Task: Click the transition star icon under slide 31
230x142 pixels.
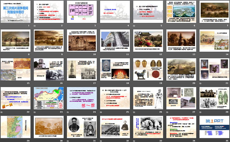Action: (68, 141)
